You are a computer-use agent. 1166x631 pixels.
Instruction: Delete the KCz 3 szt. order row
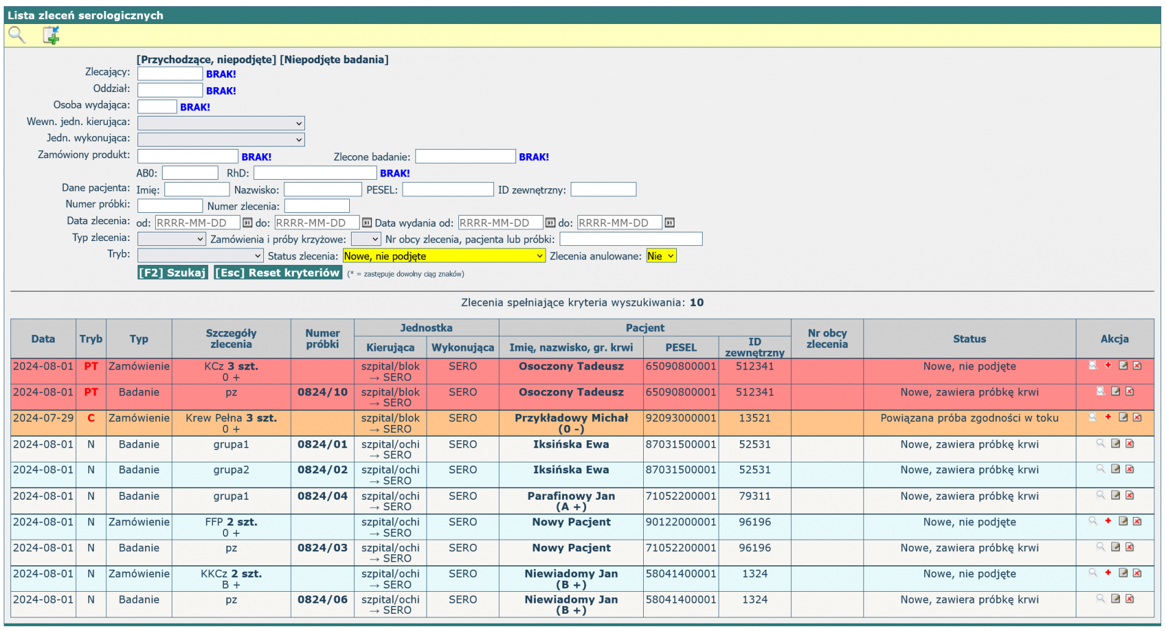coord(1137,365)
